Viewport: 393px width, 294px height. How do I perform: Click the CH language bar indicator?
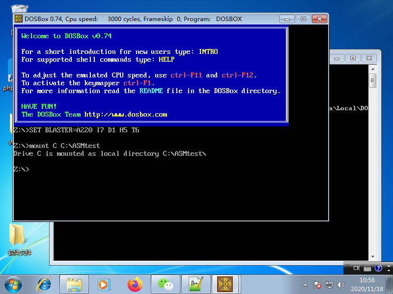[357, 268]
